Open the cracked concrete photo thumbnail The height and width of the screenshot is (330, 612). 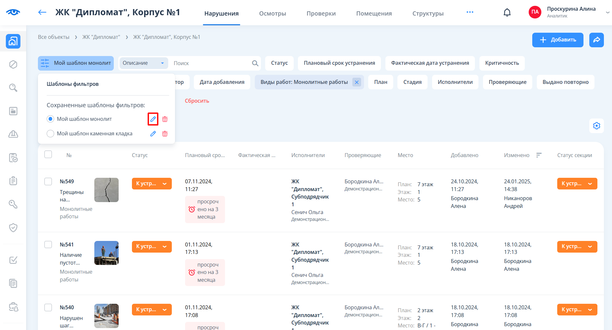coord(106,190)
